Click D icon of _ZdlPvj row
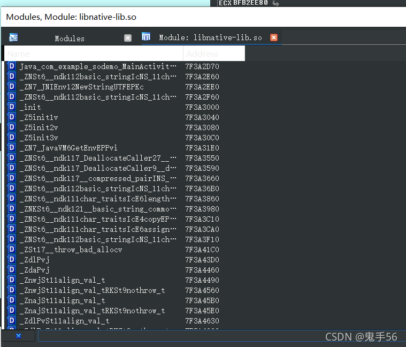Image resolution: width=406 pixels, height=347 pixels. [12, 259]
